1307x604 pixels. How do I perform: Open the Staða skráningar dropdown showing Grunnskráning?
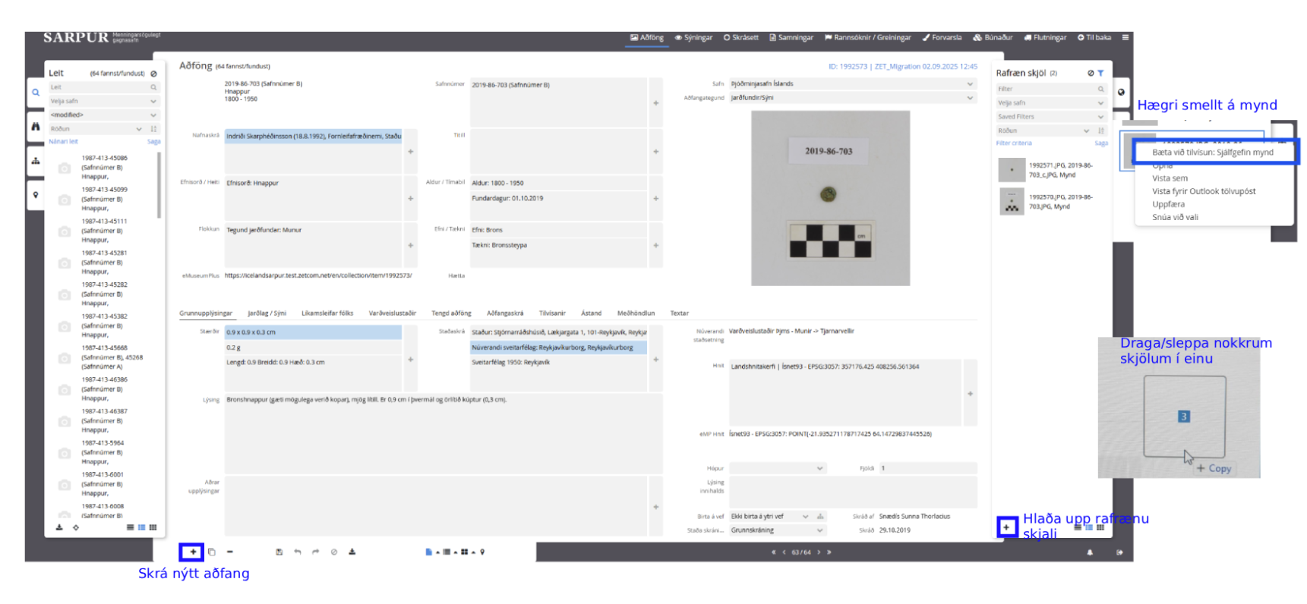point(777,530)
